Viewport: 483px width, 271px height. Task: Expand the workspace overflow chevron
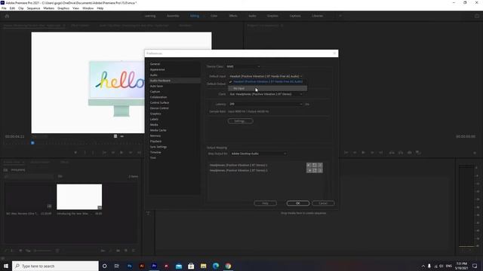[340, 16]
